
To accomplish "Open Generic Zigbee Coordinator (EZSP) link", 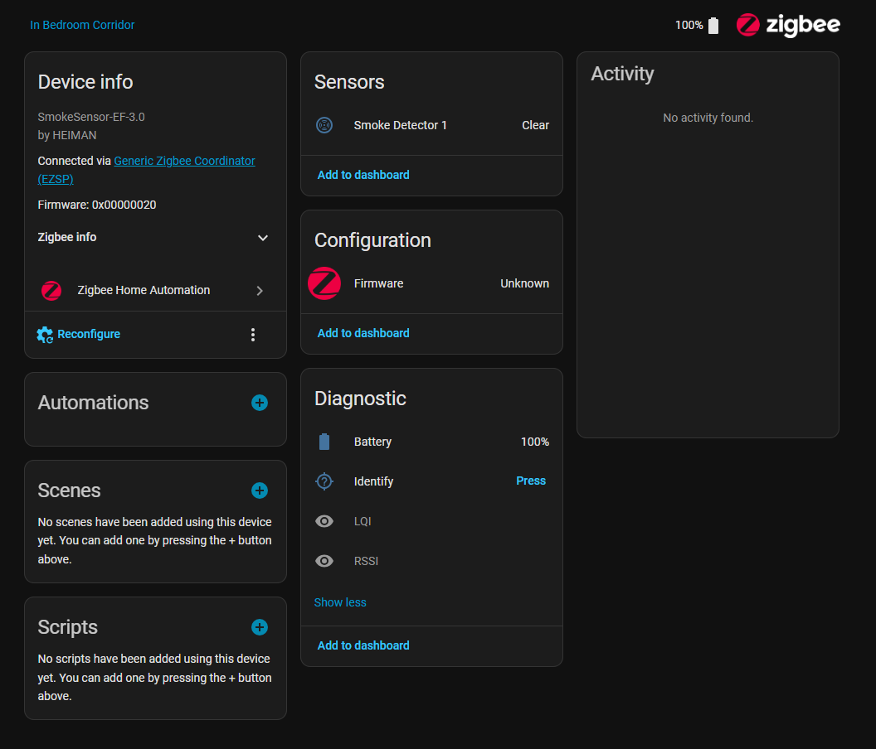I will (184, 162).
